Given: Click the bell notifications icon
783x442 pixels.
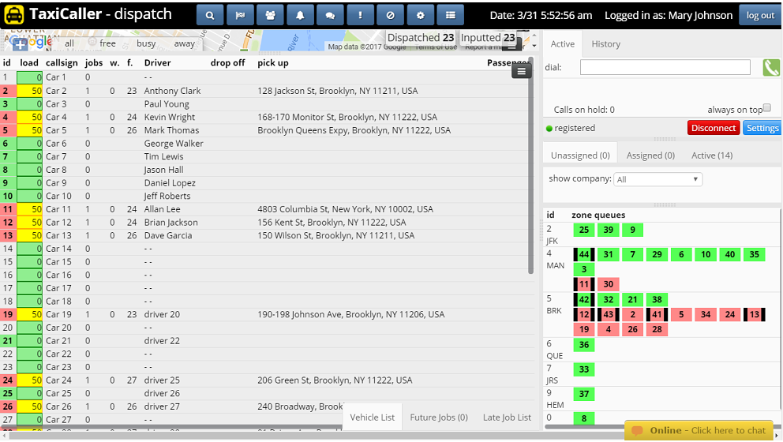Looking at the screenshot, I should click(x=300, y=15).
